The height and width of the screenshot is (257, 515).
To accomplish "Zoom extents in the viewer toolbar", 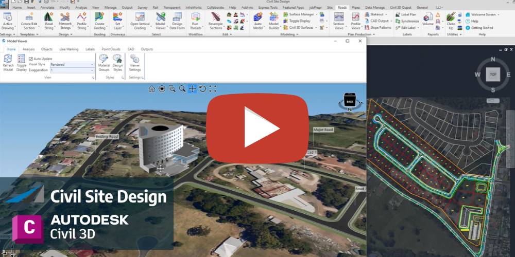I will (x=213, y=89).
